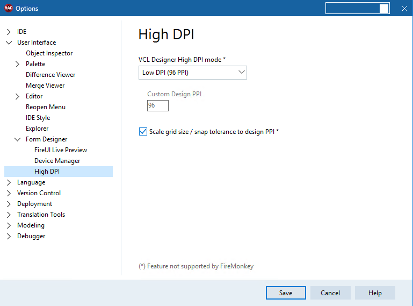Open Object Inspector options

[49, 53]
